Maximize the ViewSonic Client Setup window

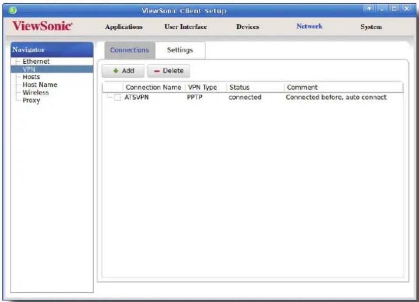pos(394,9)
